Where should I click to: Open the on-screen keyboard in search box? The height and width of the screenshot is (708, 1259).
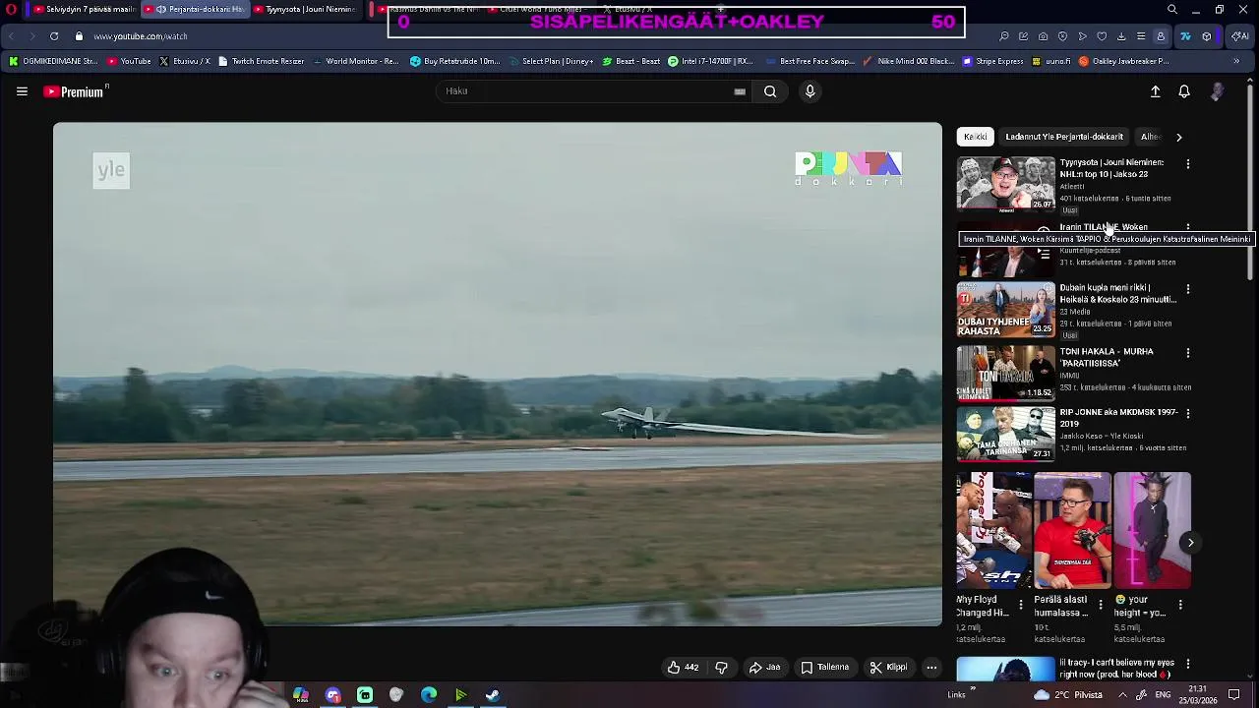coord(740,91)
